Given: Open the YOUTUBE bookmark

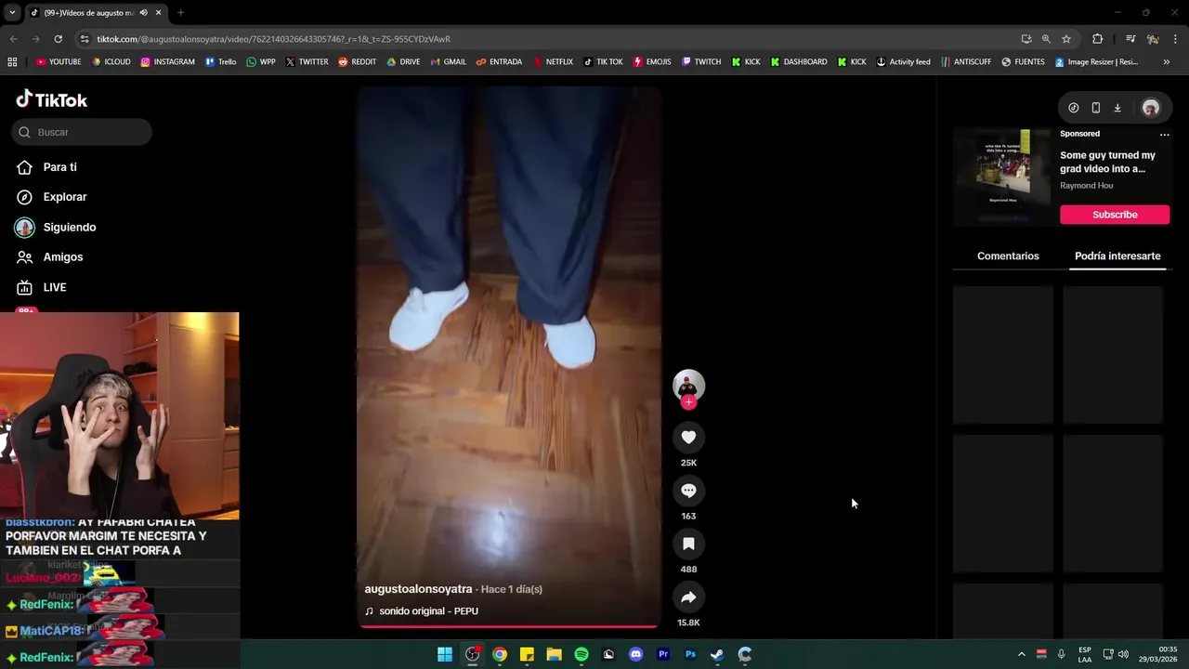Looking at the screenshot, I should pos(59,62).
